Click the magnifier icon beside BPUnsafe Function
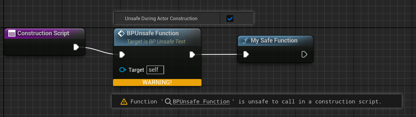The width and height of the screenshot is (416, 117). coord(168,101)
